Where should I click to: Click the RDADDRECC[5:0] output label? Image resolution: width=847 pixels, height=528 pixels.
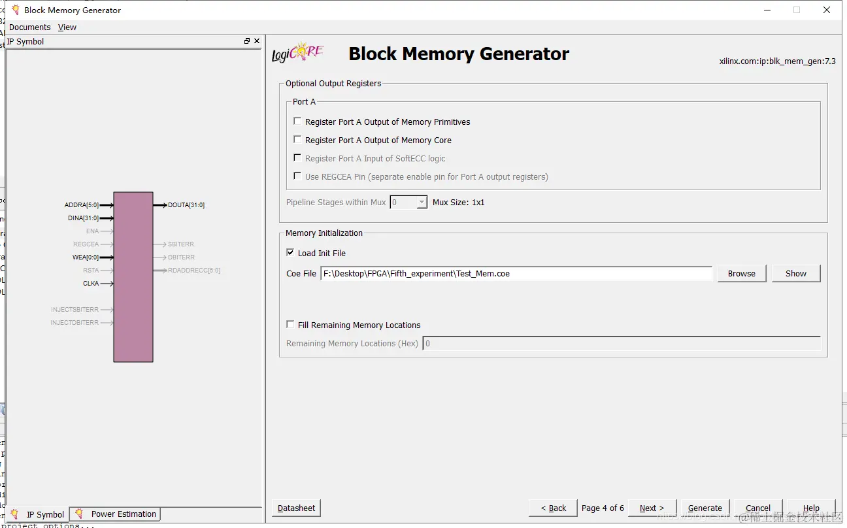194,271
